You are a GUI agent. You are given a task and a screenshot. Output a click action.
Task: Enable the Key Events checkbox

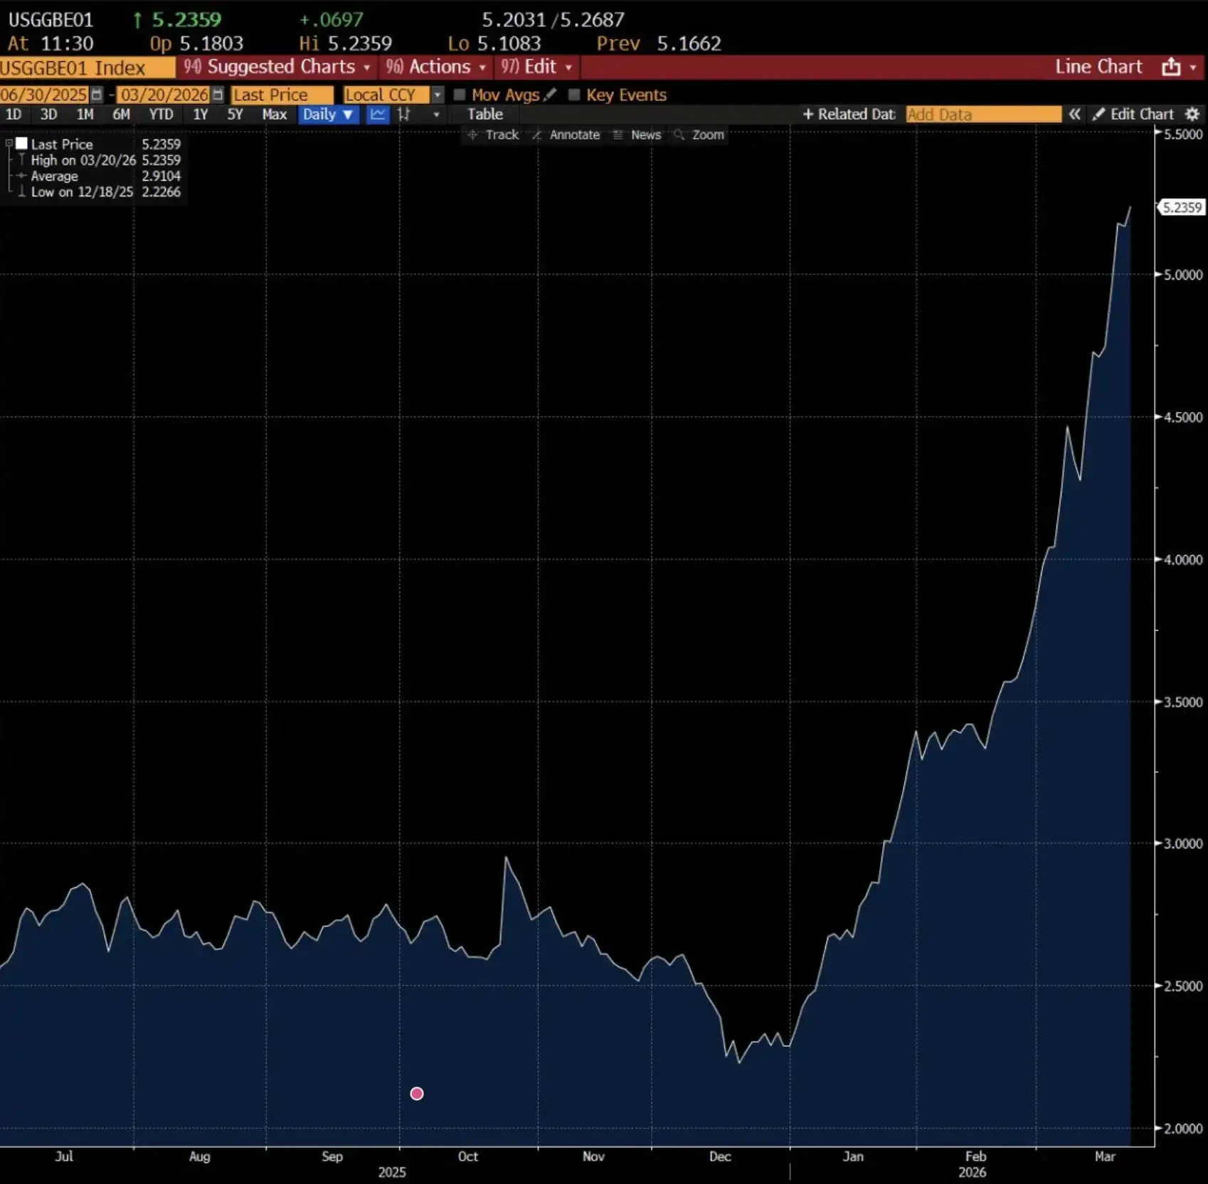(x=573, y=95)
